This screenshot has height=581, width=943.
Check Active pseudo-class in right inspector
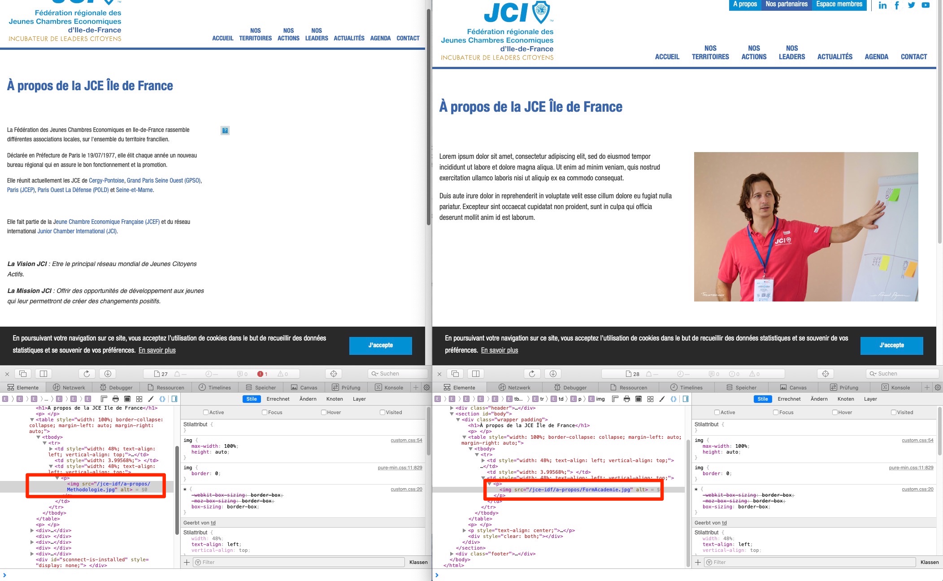[717, 412]
